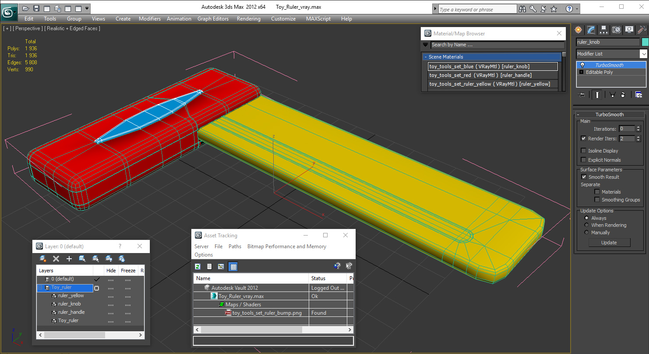Open Material/Map Browser options arrow

point(425,45)
